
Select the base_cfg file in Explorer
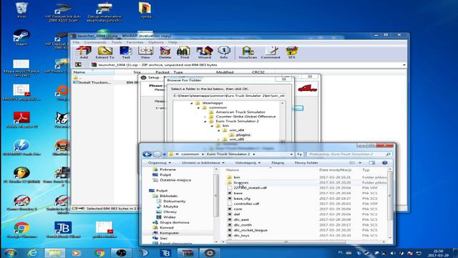pos(242,199)
